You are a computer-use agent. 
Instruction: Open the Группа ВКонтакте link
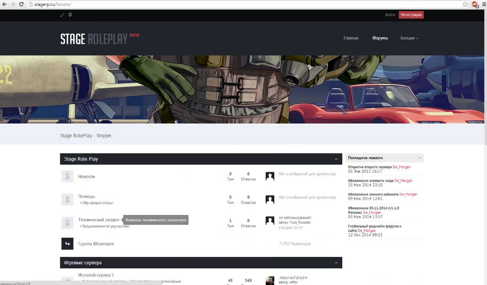point(96,244)
